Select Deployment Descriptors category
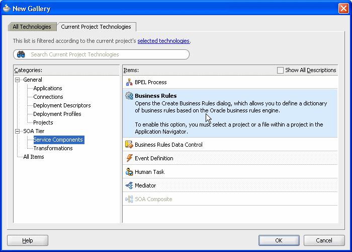The height and width of the screenshot is (252, 352). click(x=62, y=105)
